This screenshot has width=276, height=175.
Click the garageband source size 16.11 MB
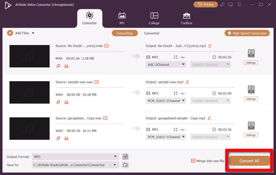[x=89, y=131]
